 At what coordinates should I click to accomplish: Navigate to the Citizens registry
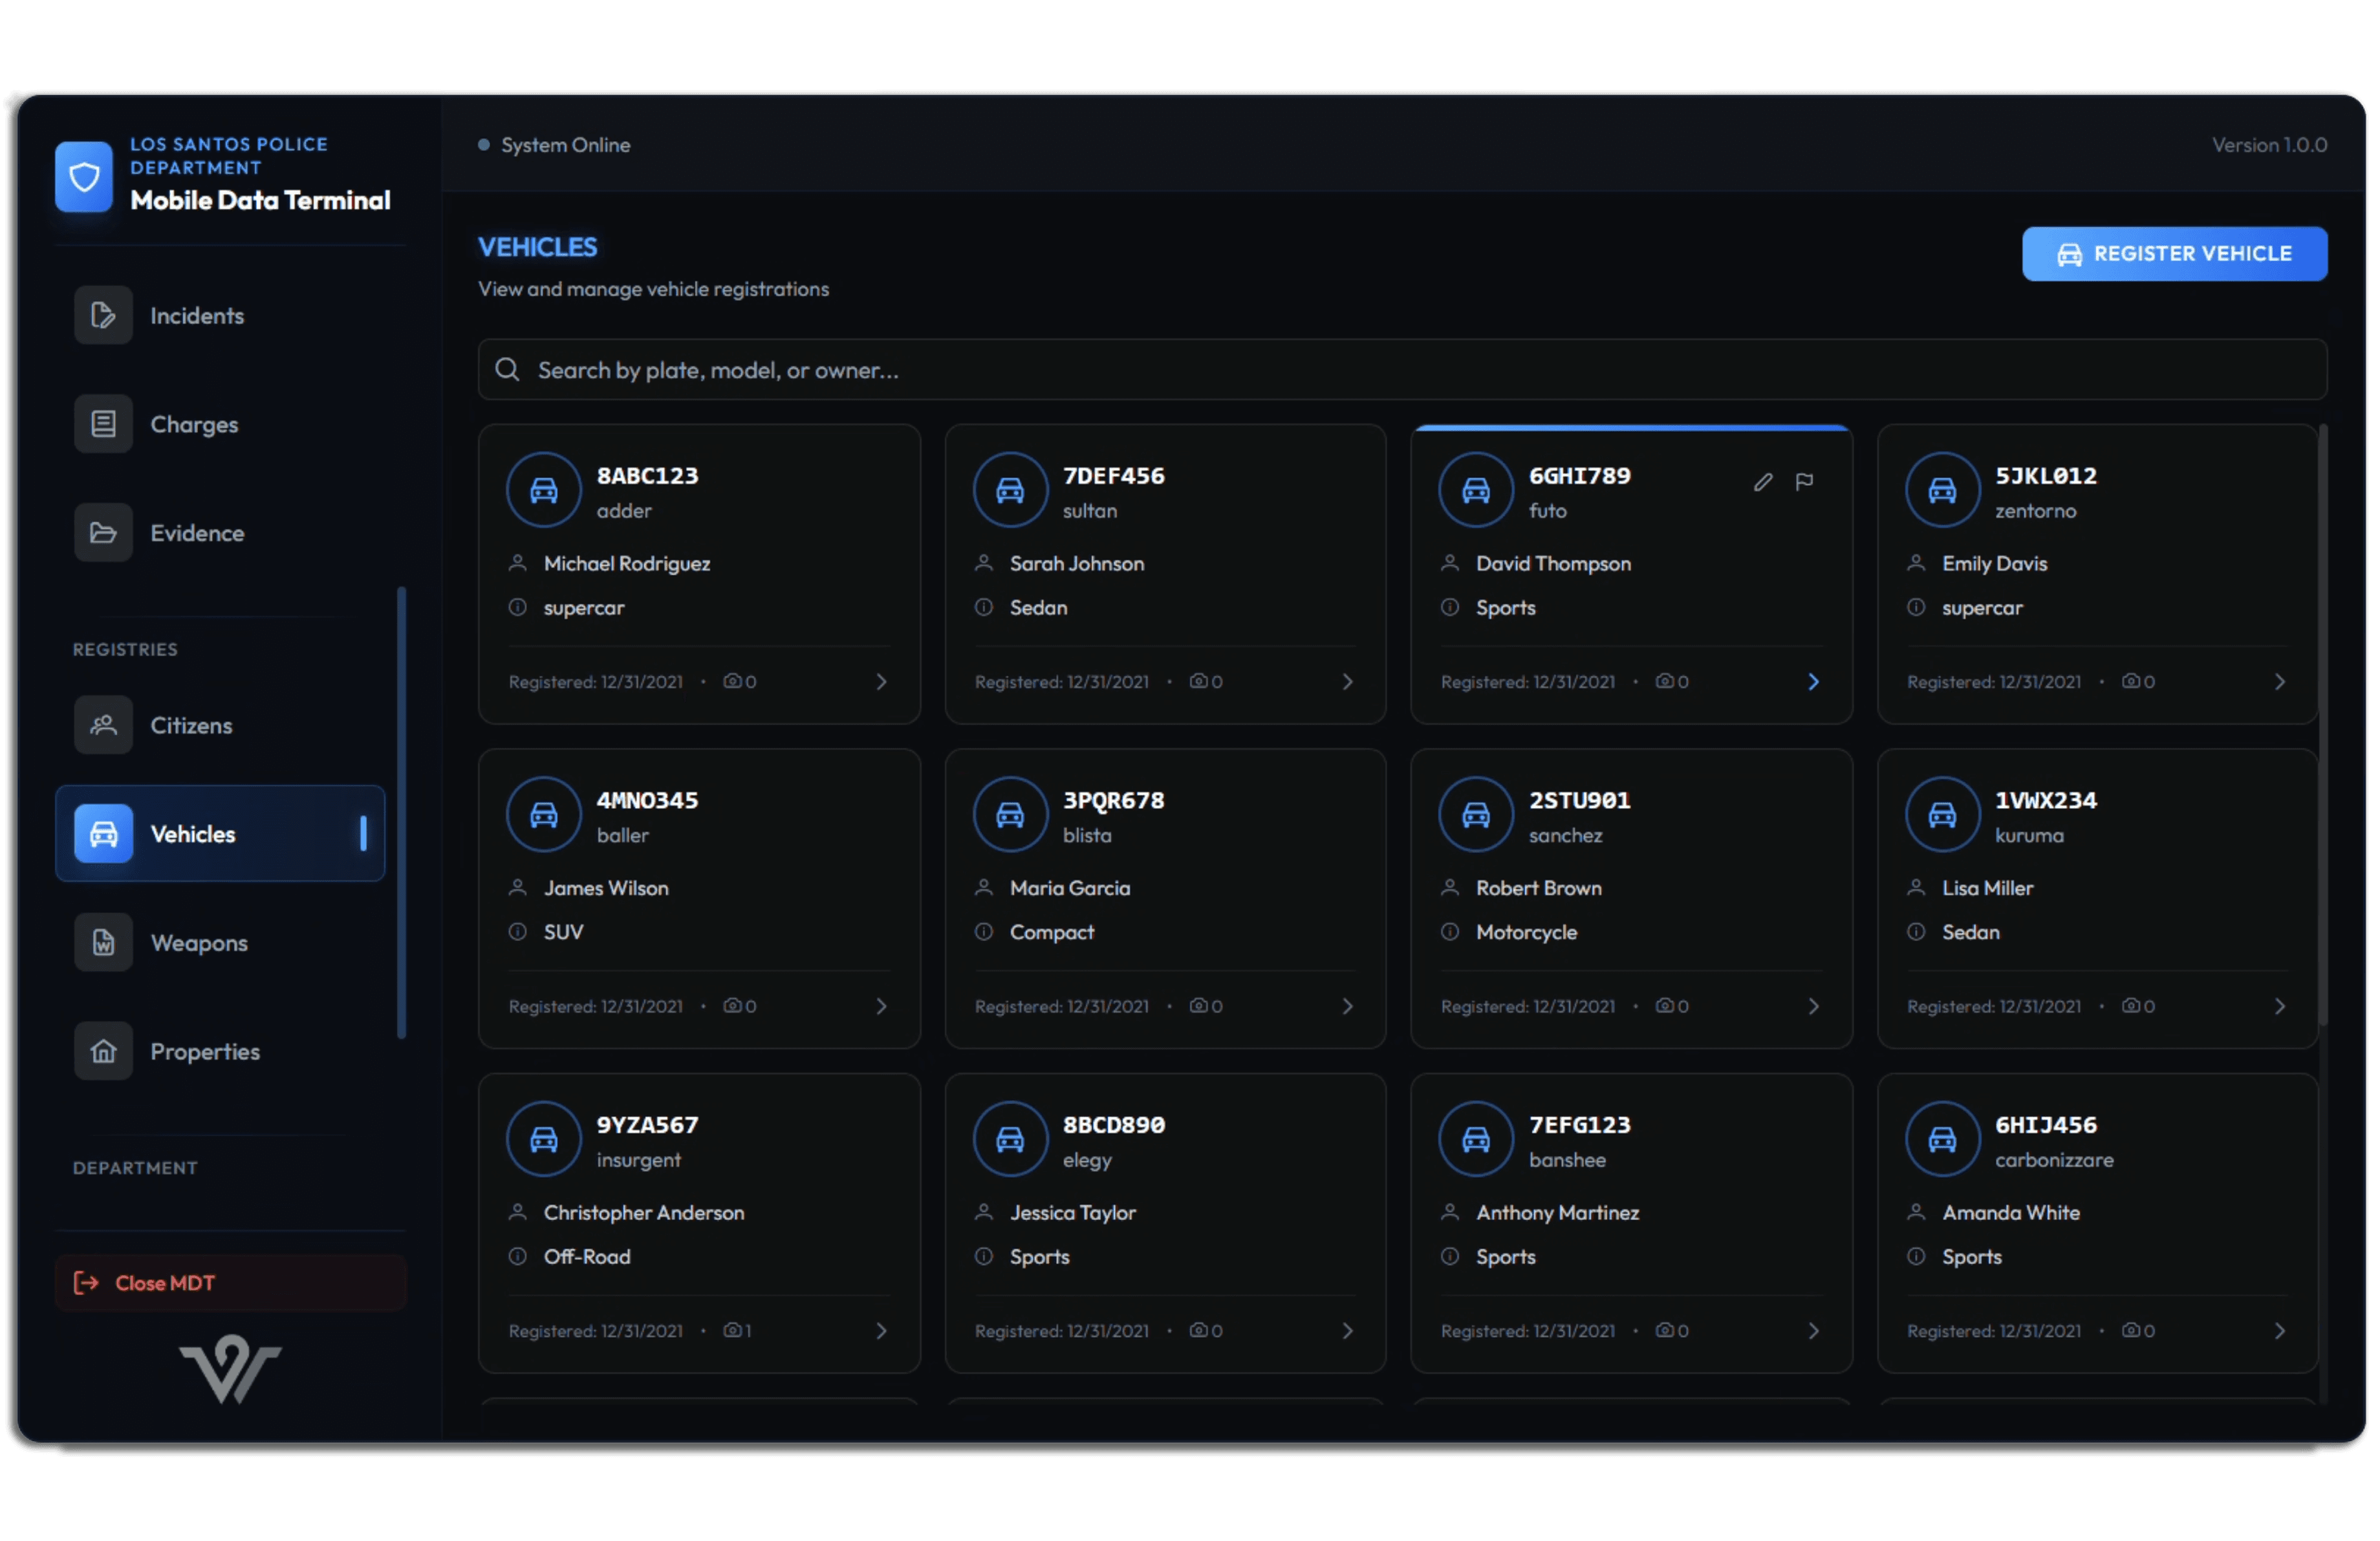(x=220, y=725)
